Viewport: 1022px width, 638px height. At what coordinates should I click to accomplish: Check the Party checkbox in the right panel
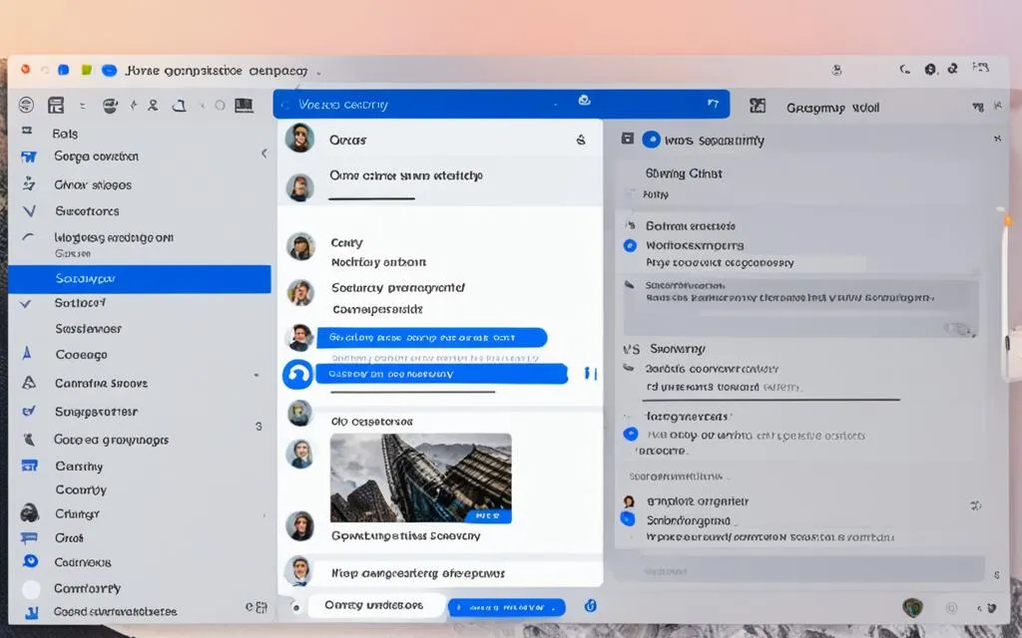coord(631,194)
